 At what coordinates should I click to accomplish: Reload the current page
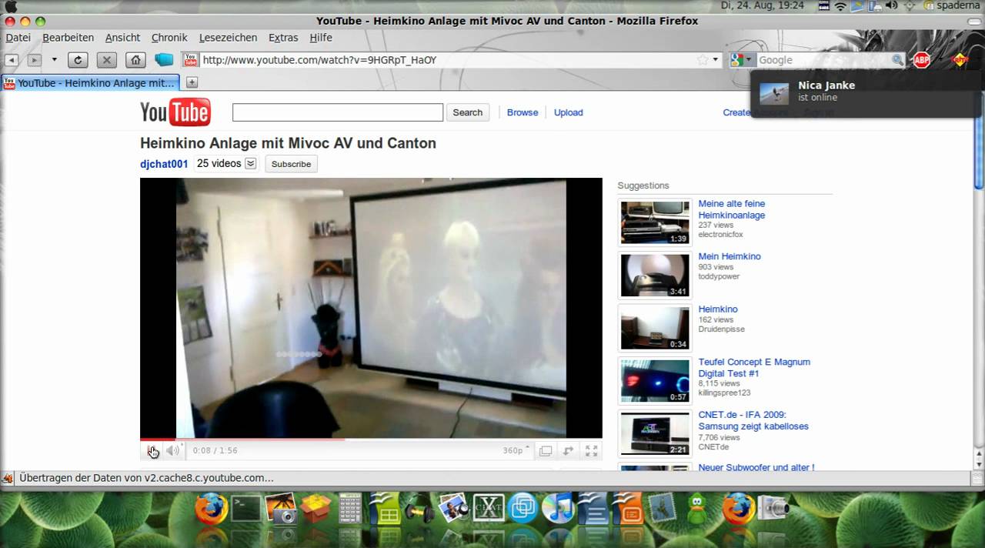(x=78, y=60)
